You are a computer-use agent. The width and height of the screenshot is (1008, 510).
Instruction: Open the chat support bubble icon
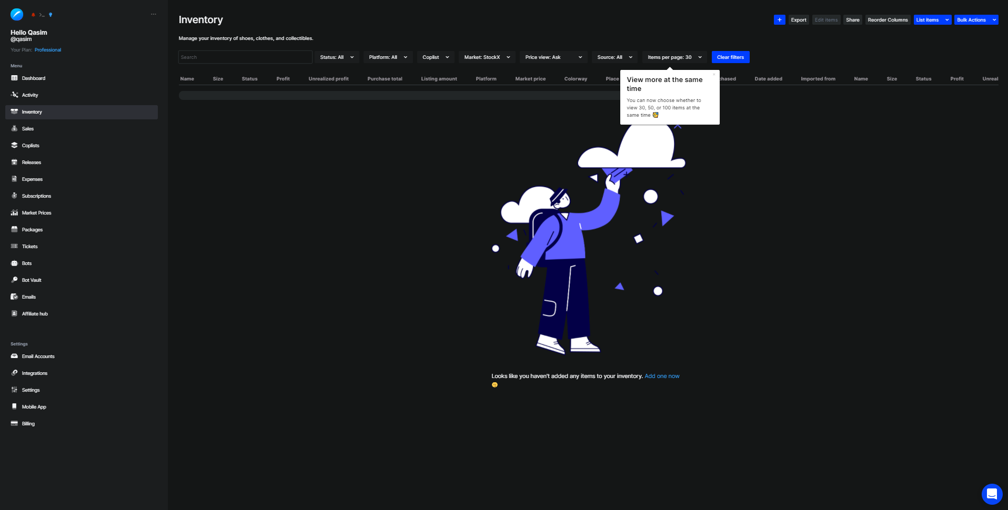point(992,494)
